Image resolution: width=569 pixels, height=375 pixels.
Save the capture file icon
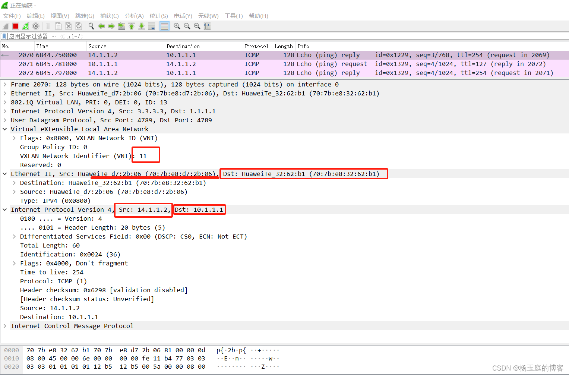[59, 26]
